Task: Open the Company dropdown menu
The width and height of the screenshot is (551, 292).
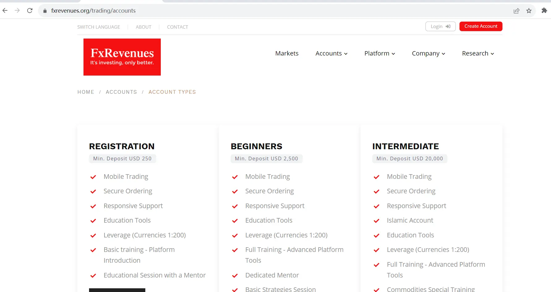Action: point(428,53)
